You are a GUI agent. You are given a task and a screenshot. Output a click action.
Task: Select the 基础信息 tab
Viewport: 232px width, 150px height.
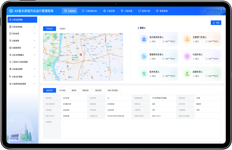point(50,90)
